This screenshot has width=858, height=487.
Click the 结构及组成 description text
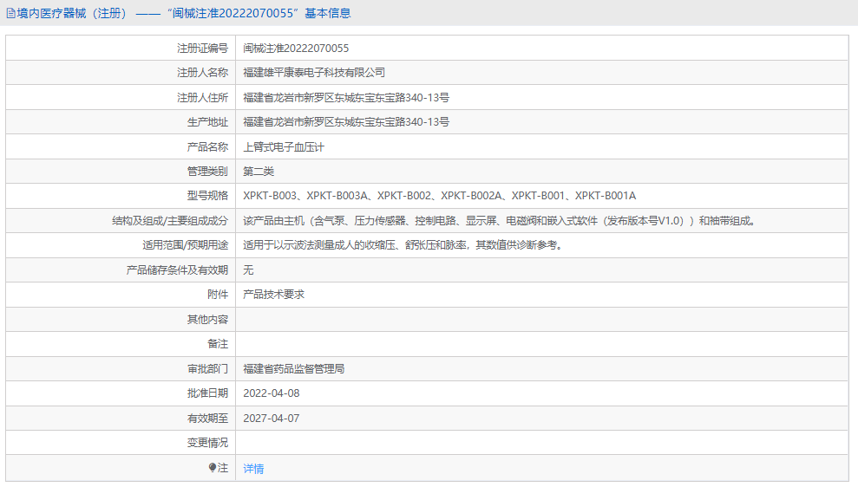(x=499, y=221)
